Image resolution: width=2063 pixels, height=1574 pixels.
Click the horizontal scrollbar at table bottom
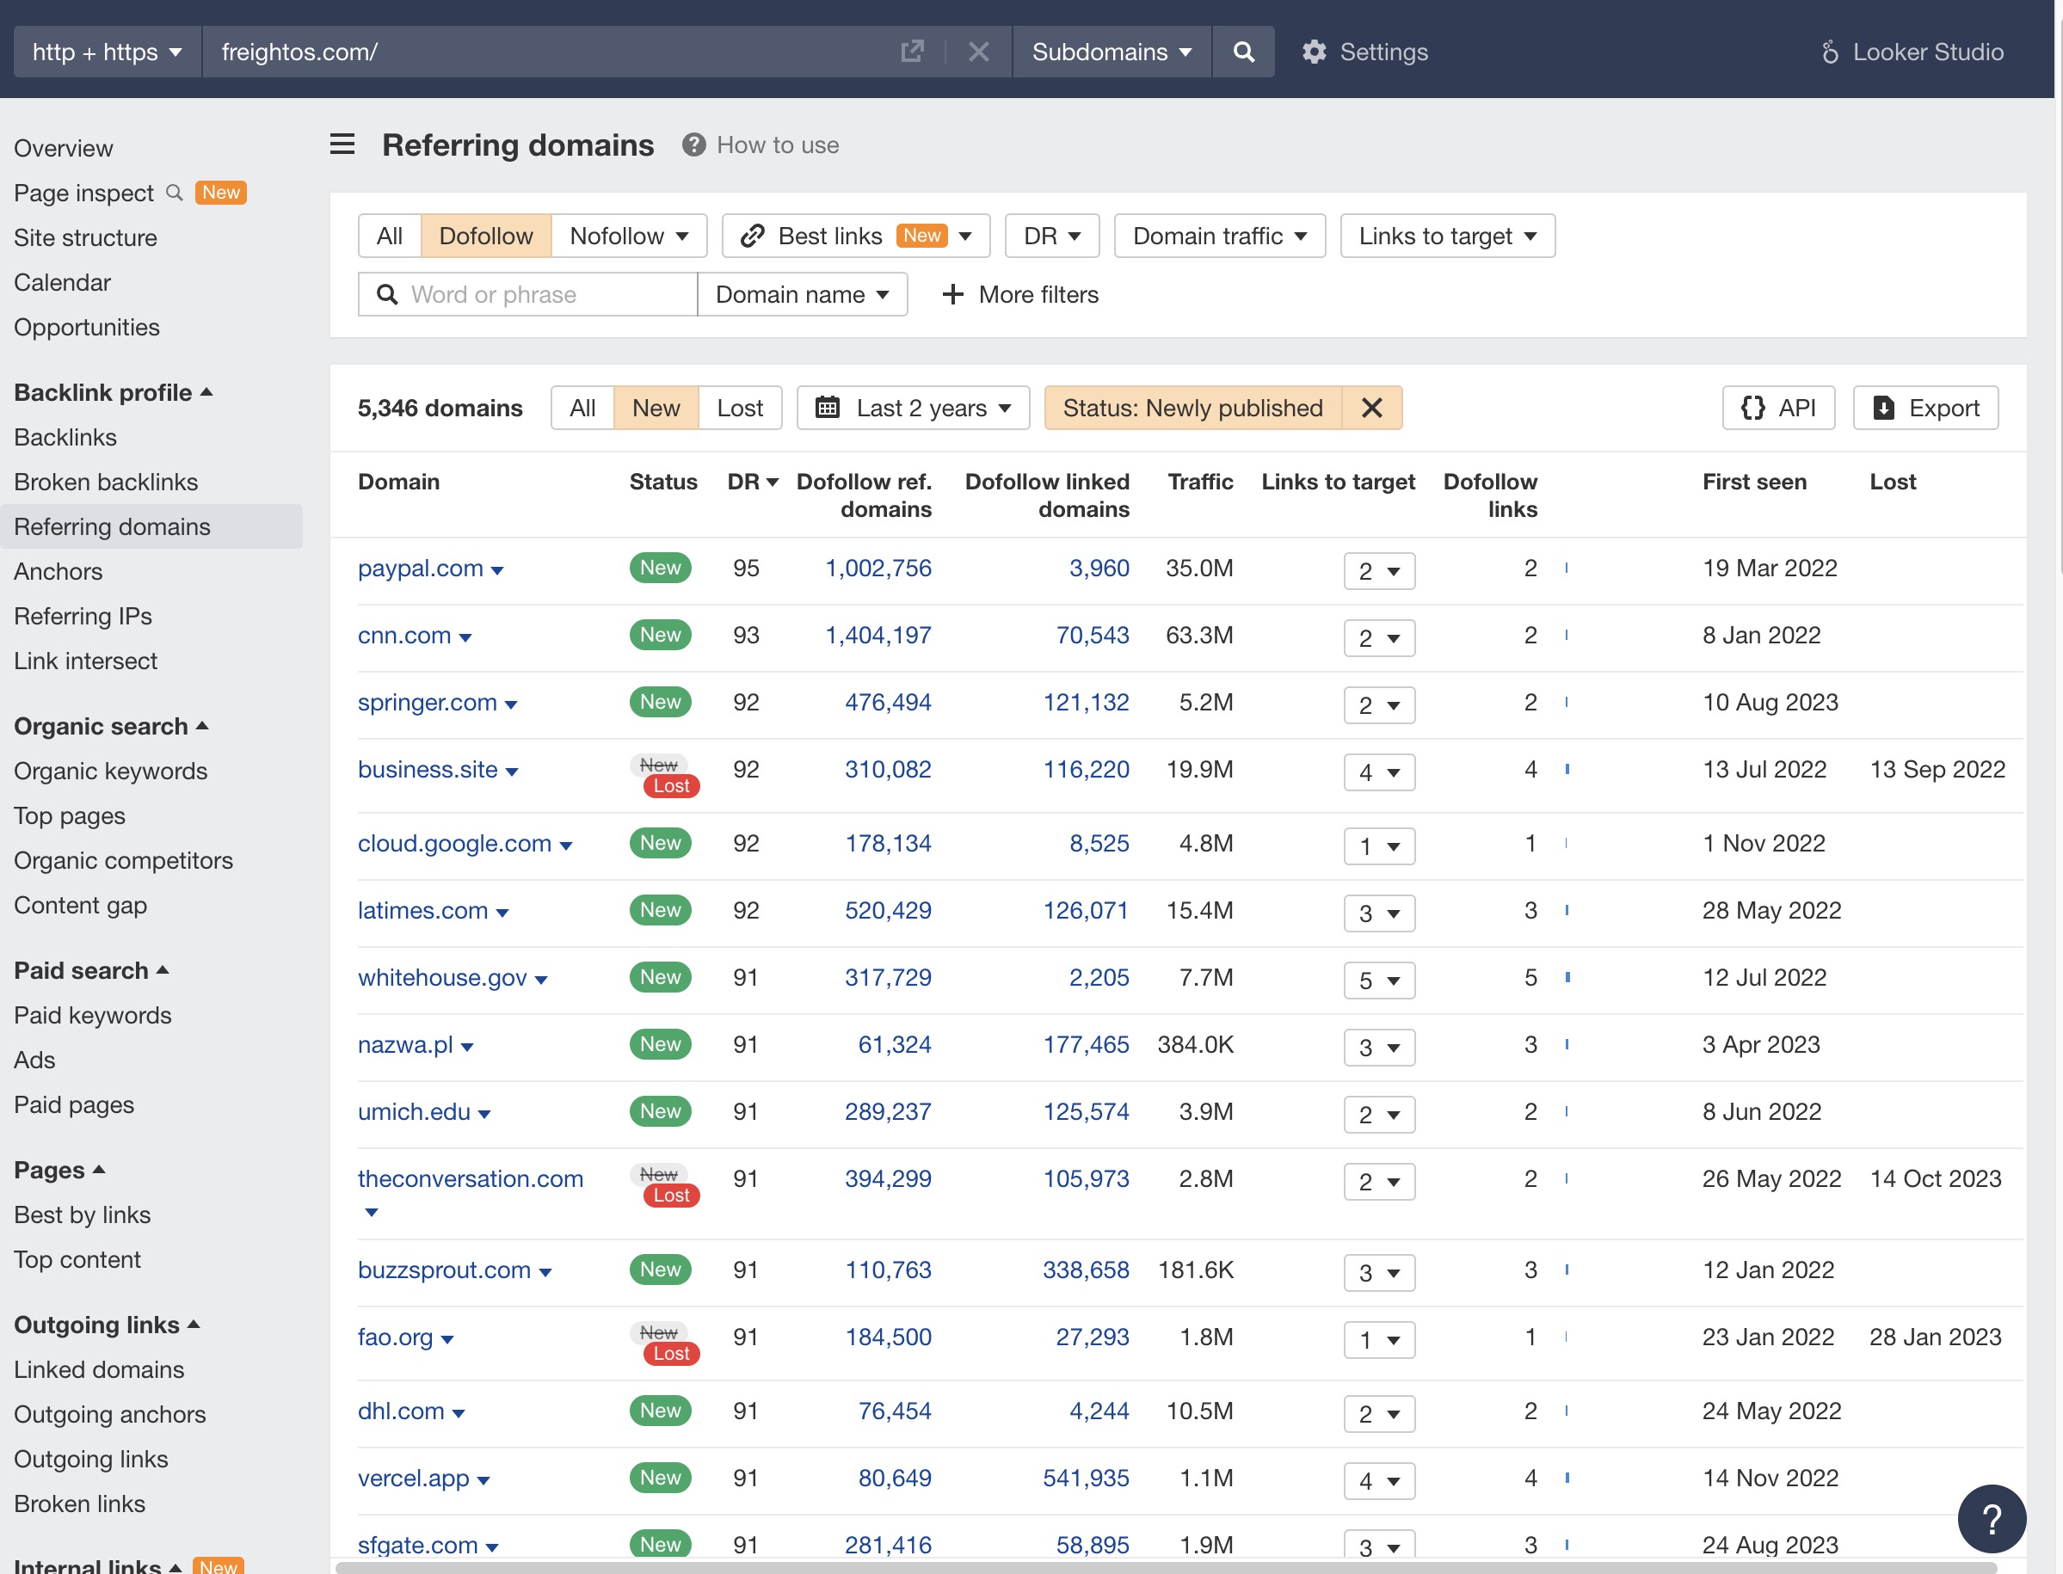[1166, 1566]
